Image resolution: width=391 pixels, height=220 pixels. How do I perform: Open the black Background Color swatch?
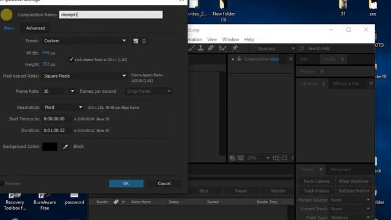50,147
